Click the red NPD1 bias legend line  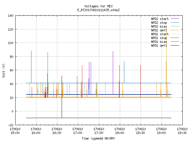(175, 42)
